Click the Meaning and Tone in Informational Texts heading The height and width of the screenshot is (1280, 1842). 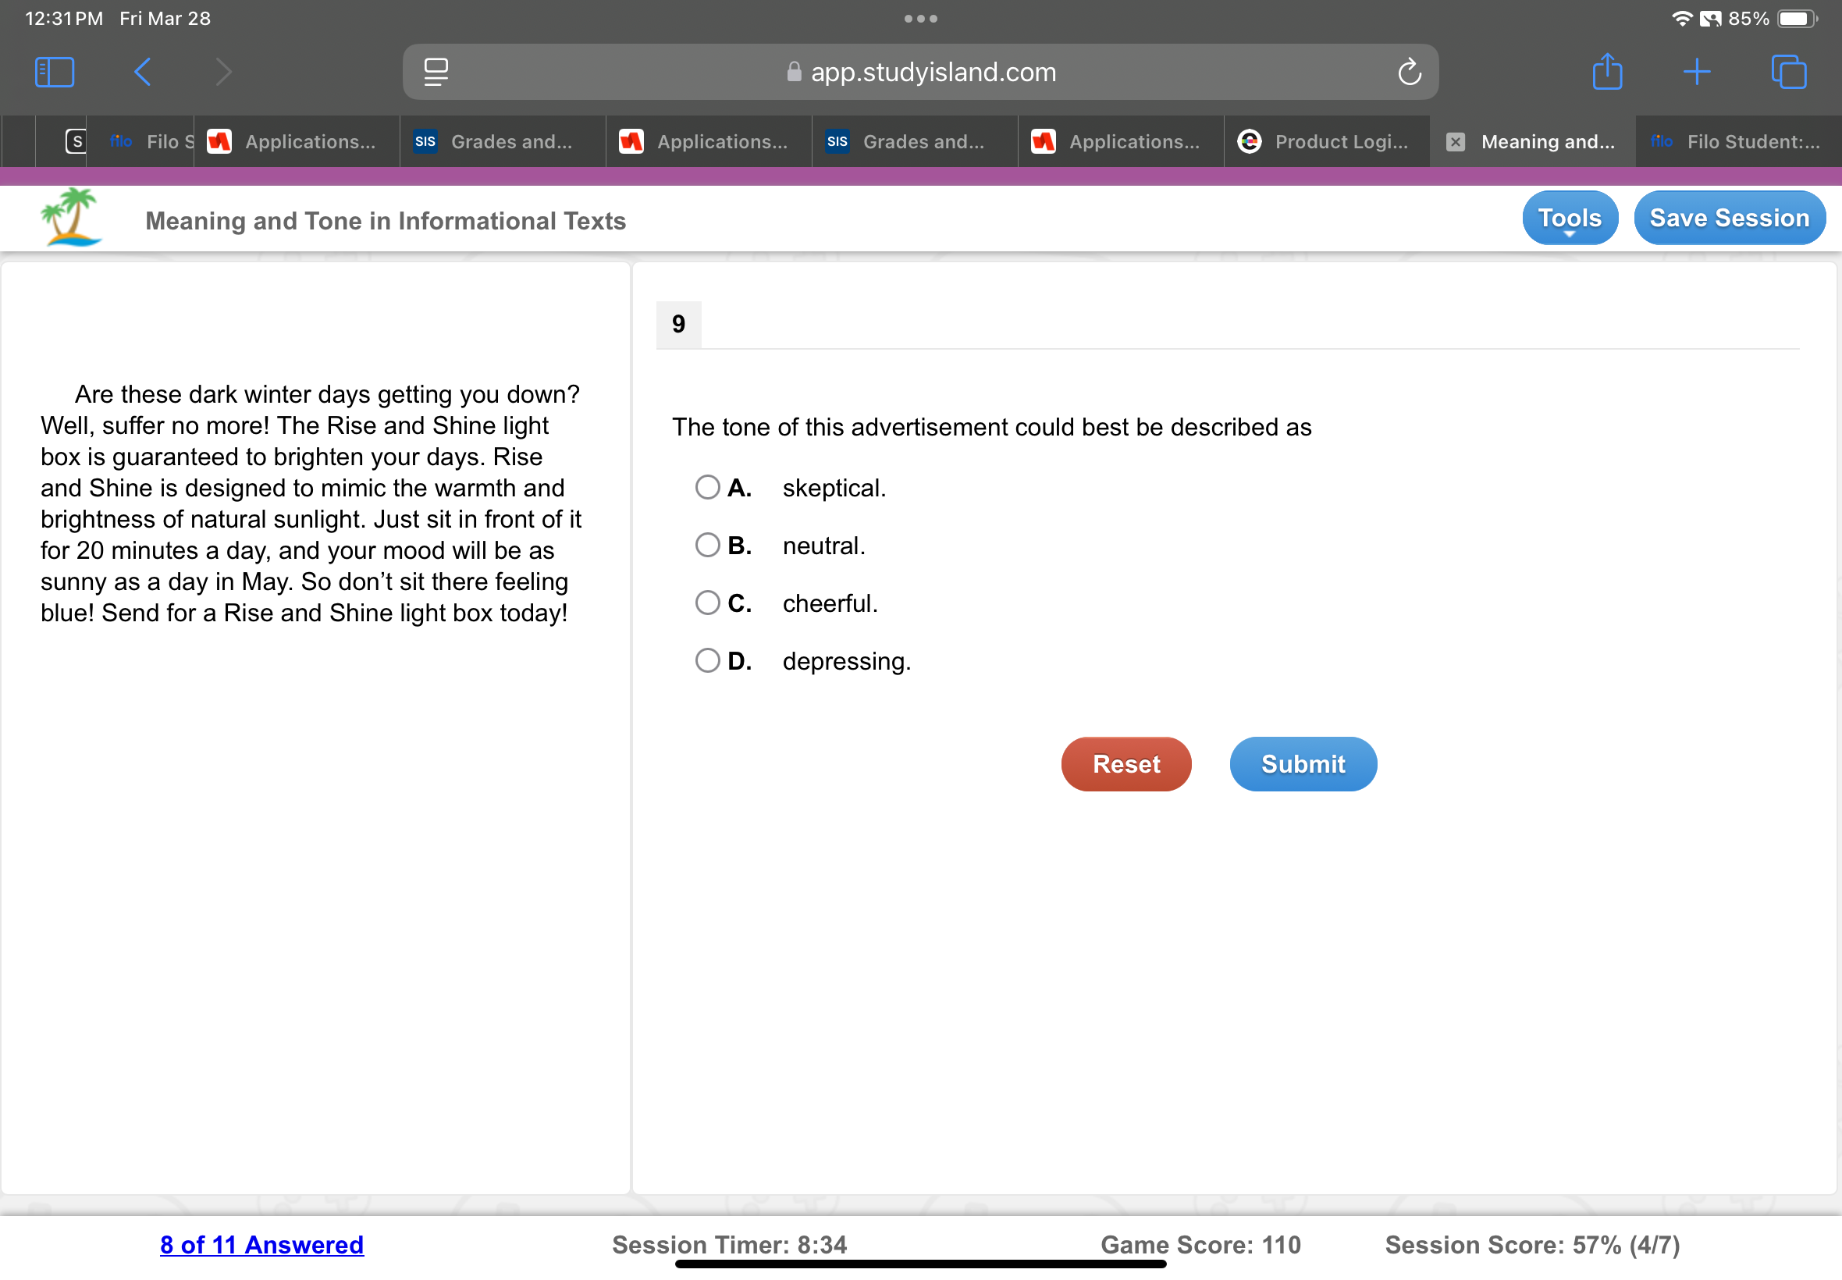click(x=386, y=221)
